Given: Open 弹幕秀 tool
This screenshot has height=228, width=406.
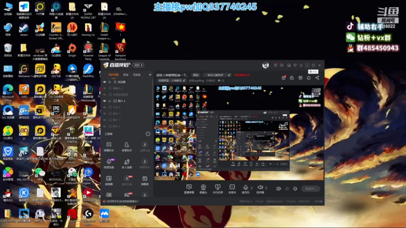Looking at the screenshot, I should click(x=145, y=180).
